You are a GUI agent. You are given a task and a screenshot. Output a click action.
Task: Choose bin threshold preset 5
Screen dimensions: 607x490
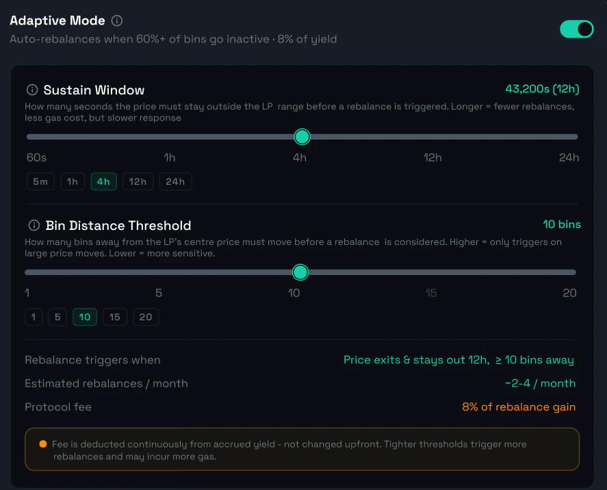point(57,317)
